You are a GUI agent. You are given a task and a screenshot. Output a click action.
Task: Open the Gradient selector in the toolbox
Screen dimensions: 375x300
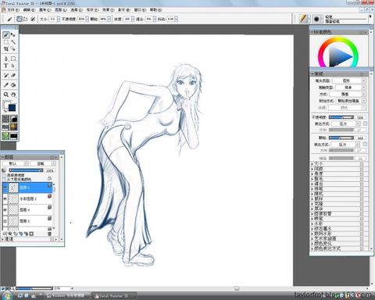13,119
